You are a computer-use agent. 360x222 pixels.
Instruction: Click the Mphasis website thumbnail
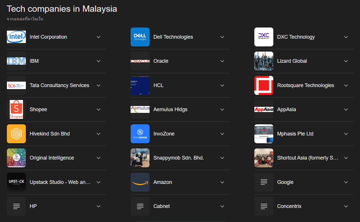click(264, 134)
